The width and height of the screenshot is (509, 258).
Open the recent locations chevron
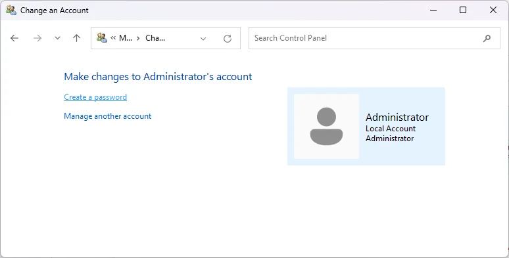pos(57,38)
